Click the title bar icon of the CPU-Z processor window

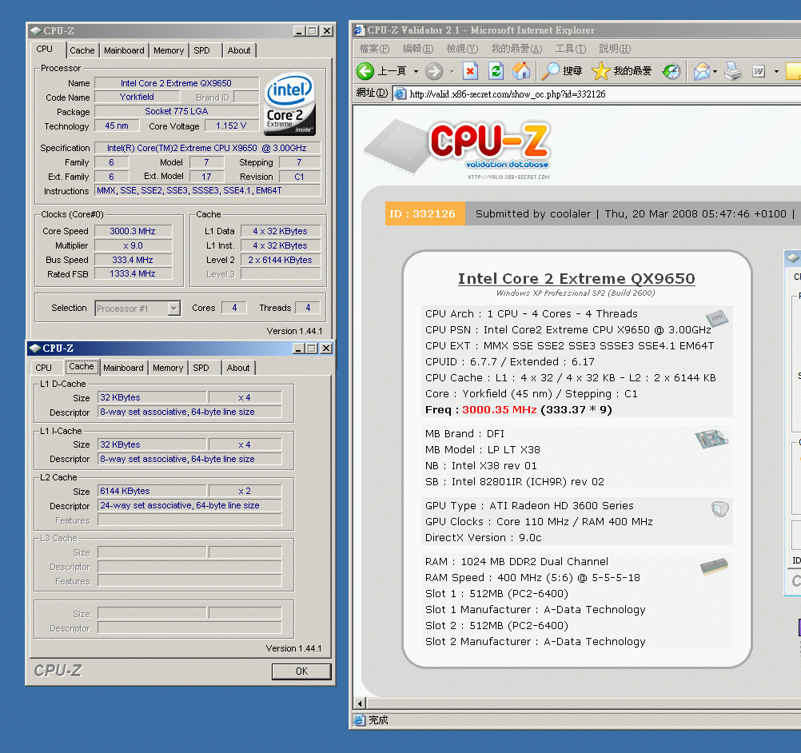point(36,31)
